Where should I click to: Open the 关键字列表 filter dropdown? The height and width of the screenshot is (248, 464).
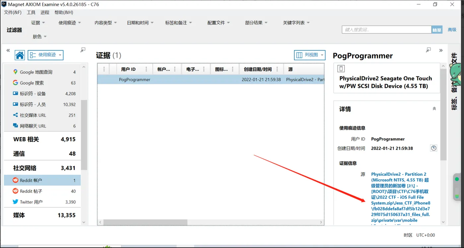[x=296, y=23]
